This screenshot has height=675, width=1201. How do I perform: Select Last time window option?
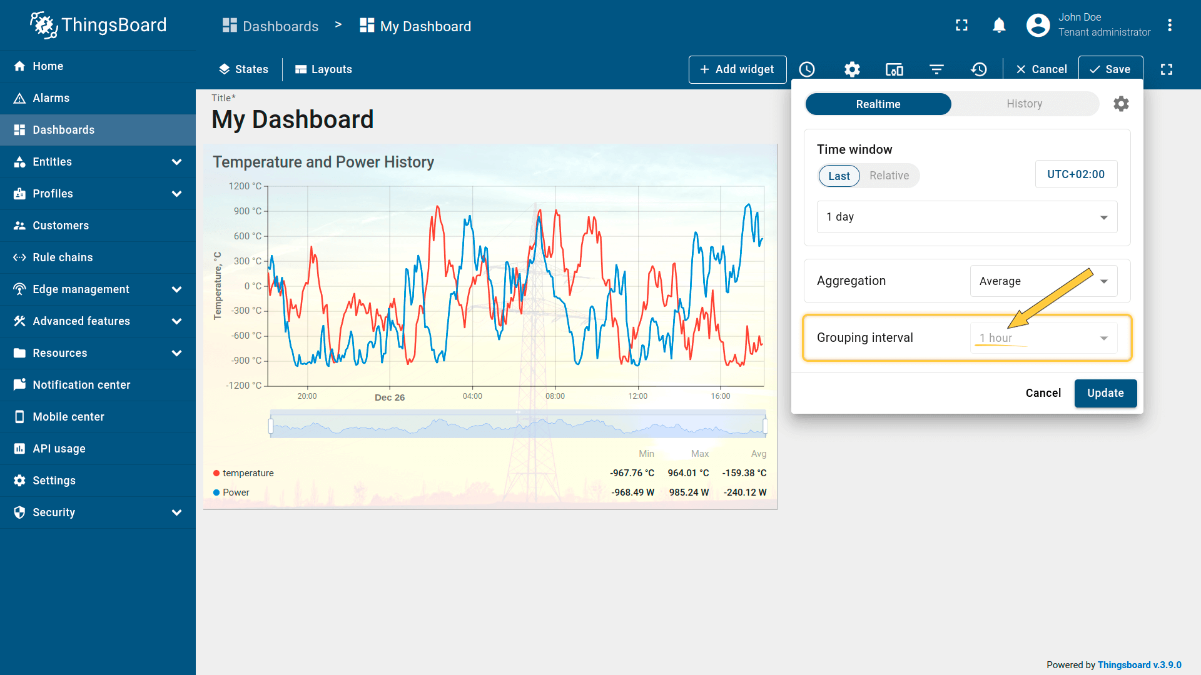839,176
